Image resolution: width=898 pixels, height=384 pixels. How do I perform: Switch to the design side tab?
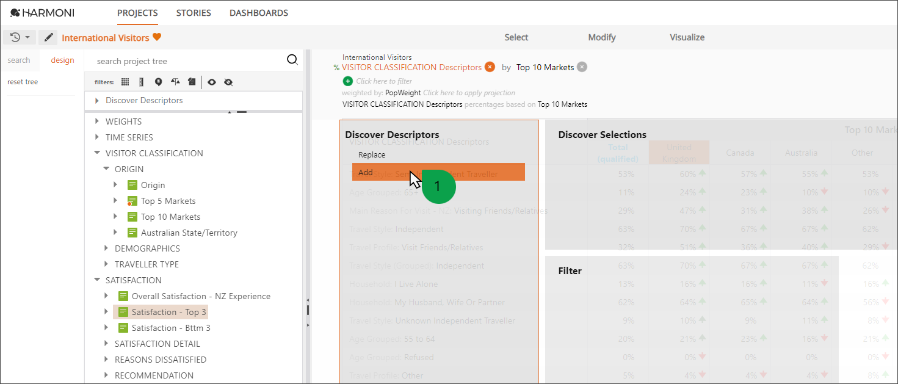tap(62, 60)
